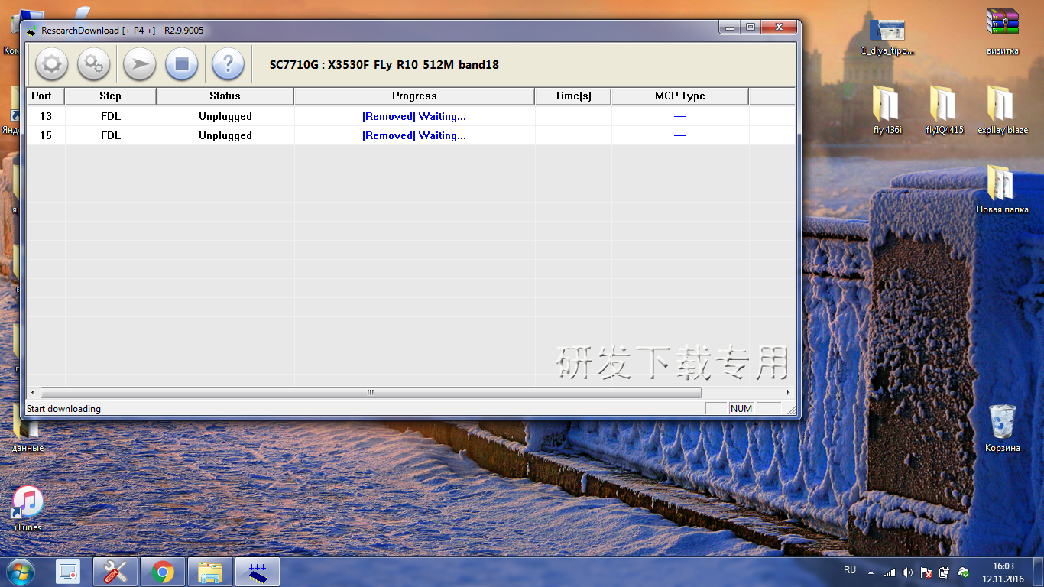Open the Windows Start menu

point(21,571)
